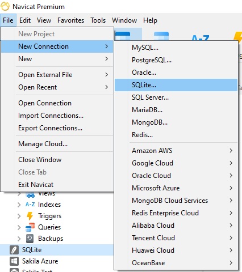Select New Connection in File menu
The width and height of the screenshot is (242, 272).
(57, 46)
